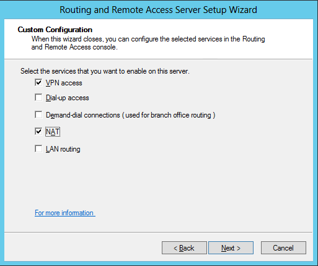Click the "LAN routing" label text
This screenshot has height=266, width=318.
(63, 149)
